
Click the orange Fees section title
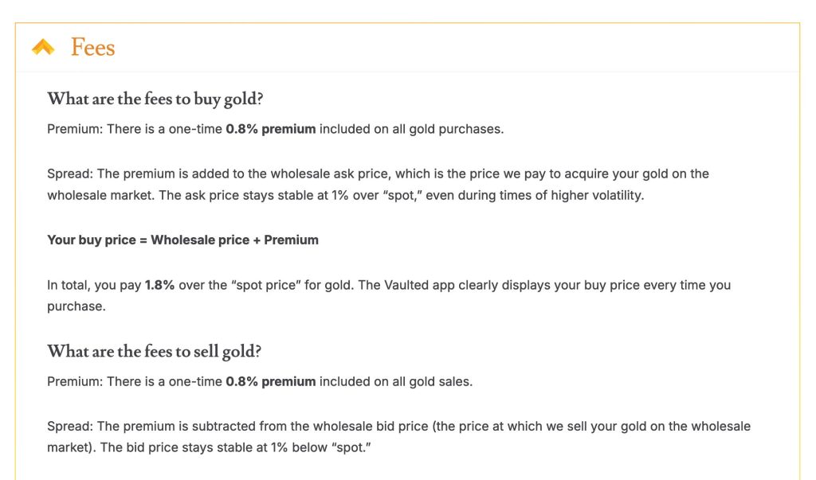pos(92,48)
